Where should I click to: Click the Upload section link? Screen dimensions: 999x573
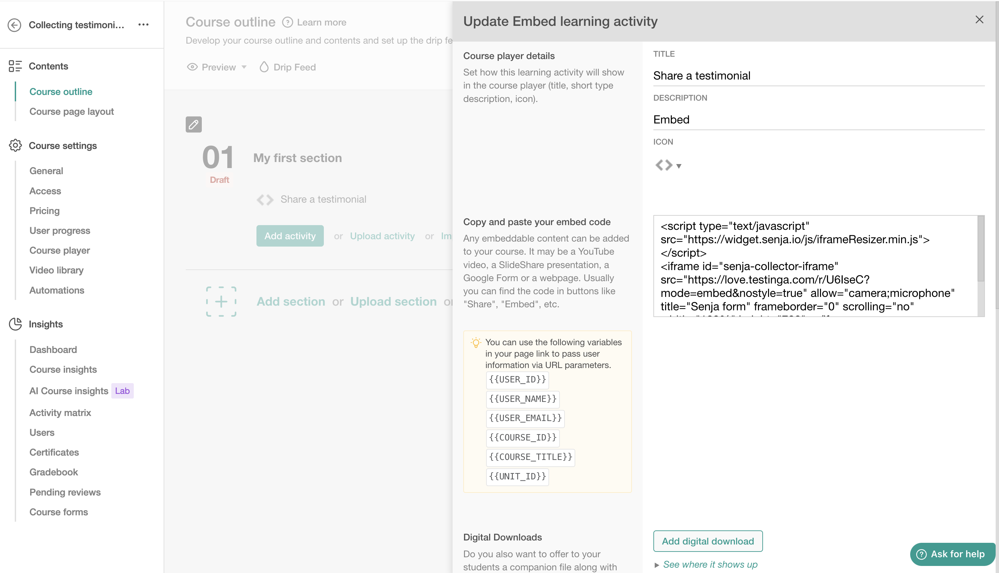point(393,302)
